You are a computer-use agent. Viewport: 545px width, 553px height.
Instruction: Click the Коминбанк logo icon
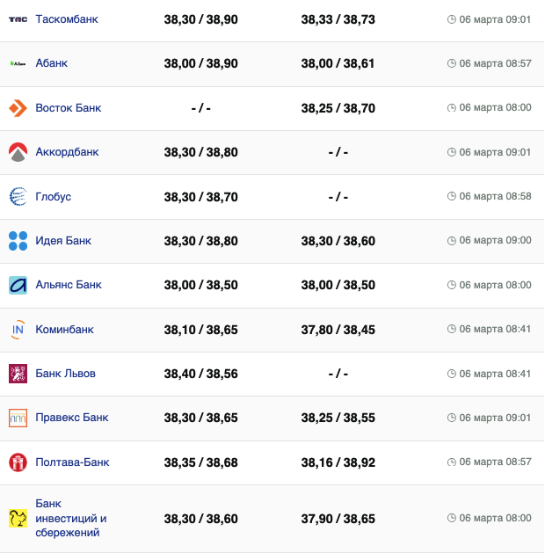(x=18, y=330)
